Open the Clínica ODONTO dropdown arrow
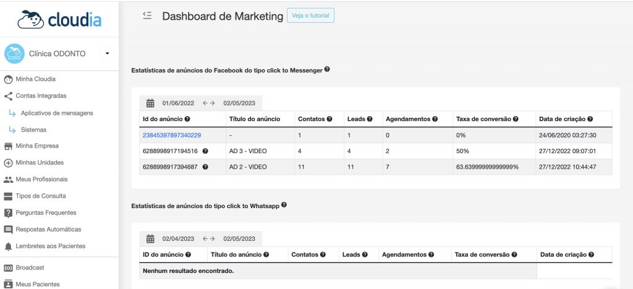 pos(107,54)
